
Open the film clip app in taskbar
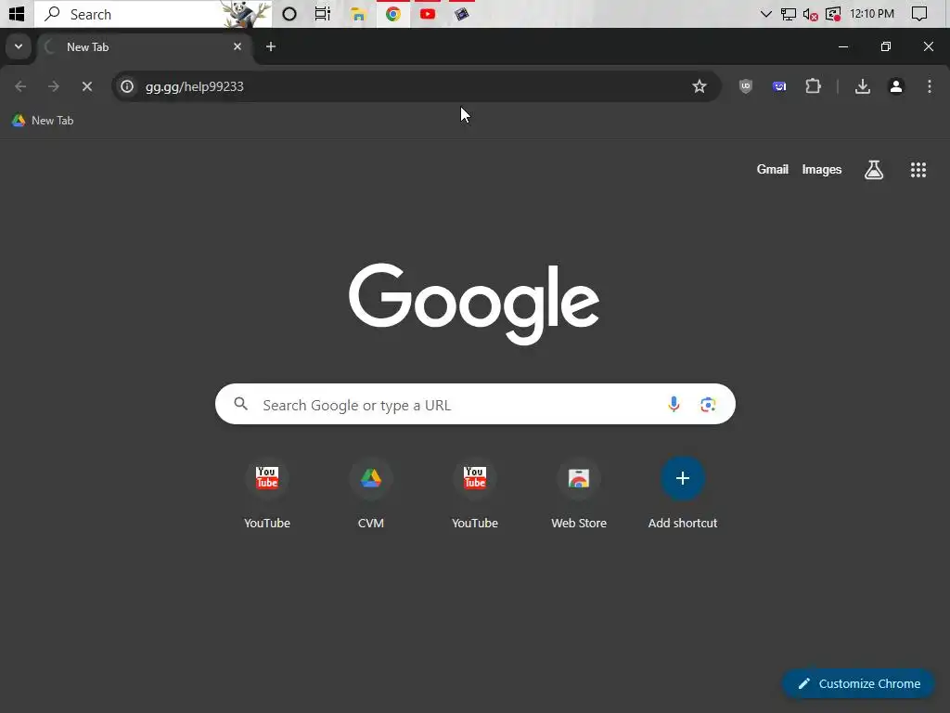[x=462, y=13]
